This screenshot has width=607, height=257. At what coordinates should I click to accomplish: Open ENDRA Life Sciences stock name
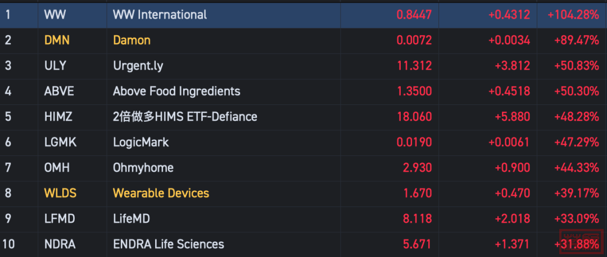tap(169, 244)
